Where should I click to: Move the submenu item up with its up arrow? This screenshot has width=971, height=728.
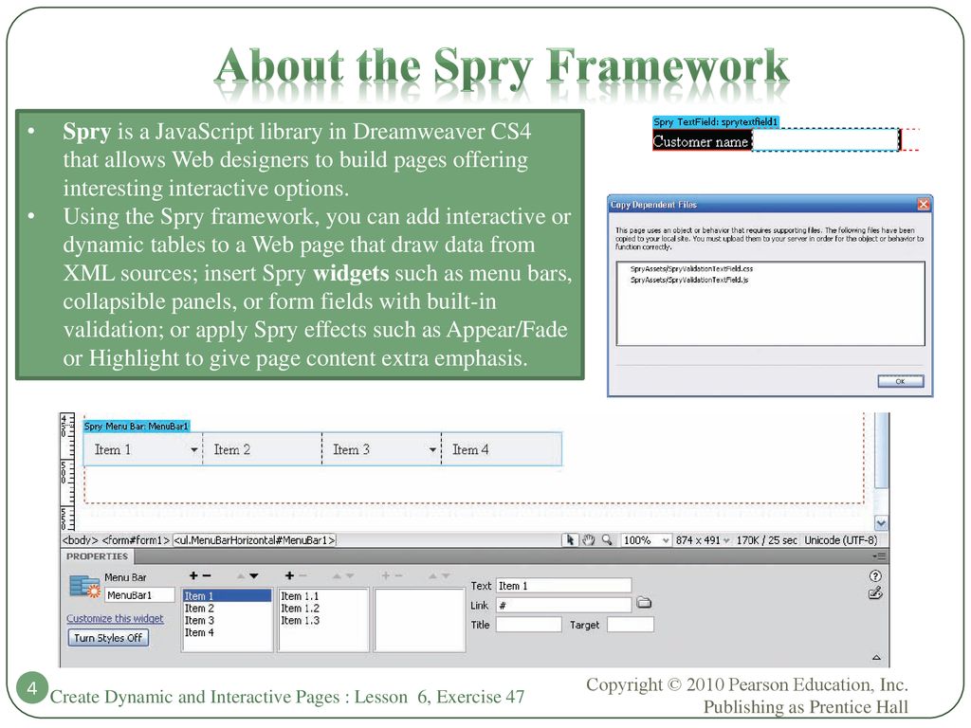tap(337, 576)
